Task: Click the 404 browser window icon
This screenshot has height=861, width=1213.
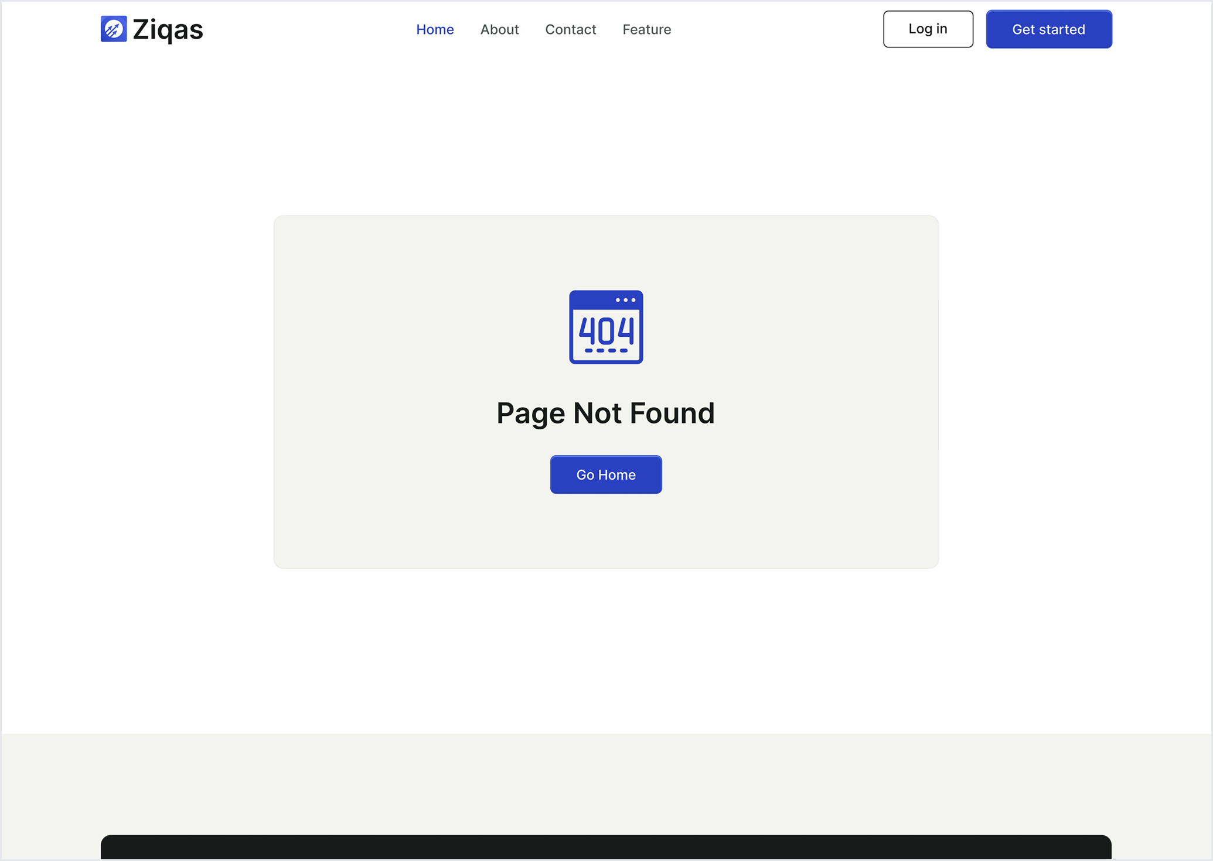Action: [606, 327]
